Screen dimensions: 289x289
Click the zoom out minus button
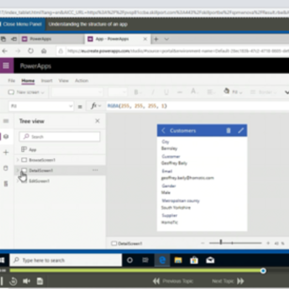pos(203,243)
